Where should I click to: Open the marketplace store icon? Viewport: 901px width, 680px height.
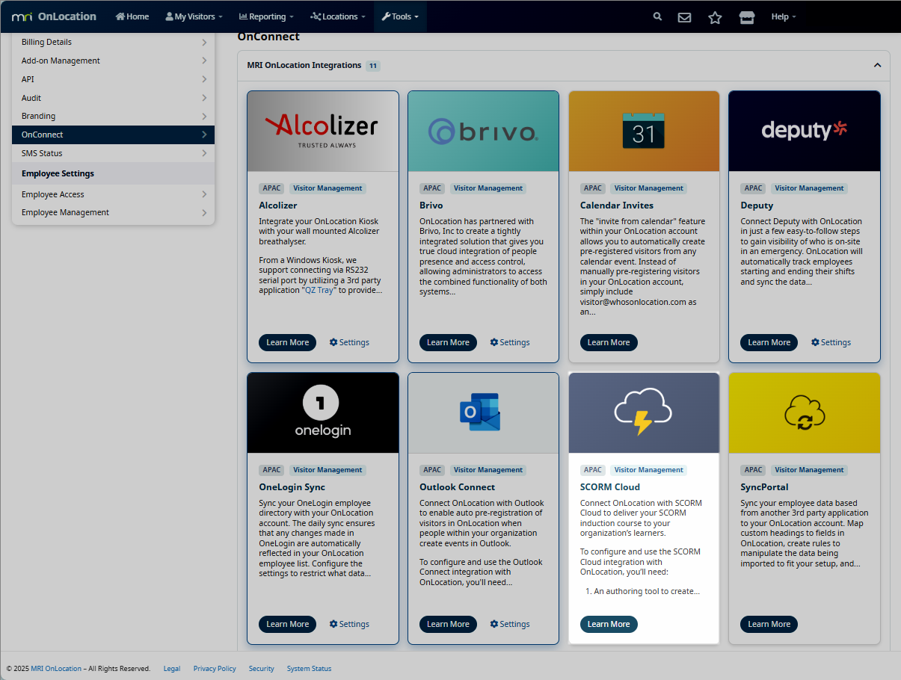pyautogui.click(x=746, y=17)
